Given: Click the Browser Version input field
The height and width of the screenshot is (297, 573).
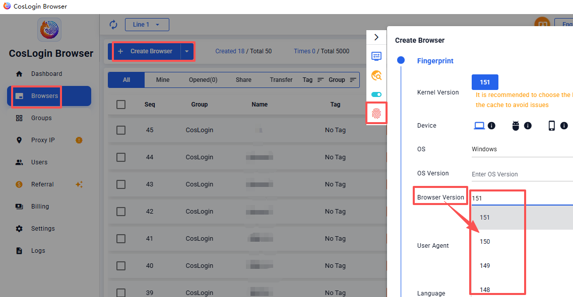Looking at the screenshot, I should 522,198.
